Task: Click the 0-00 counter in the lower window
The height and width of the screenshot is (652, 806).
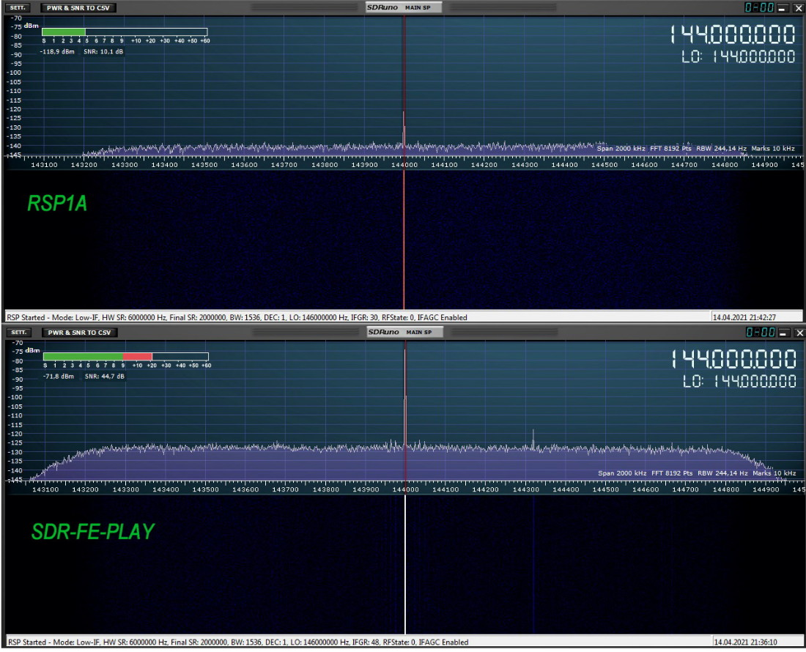Action: [761, 333]
